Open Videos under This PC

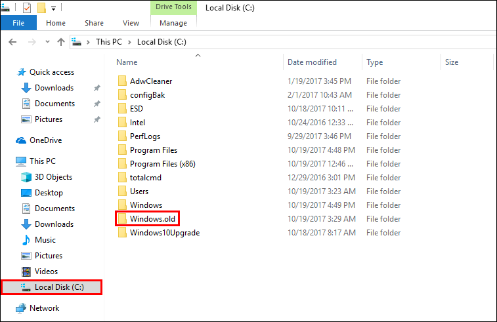tap(46, 272)
